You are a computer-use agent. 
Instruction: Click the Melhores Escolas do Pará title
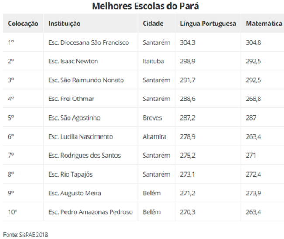coord(145,6)
